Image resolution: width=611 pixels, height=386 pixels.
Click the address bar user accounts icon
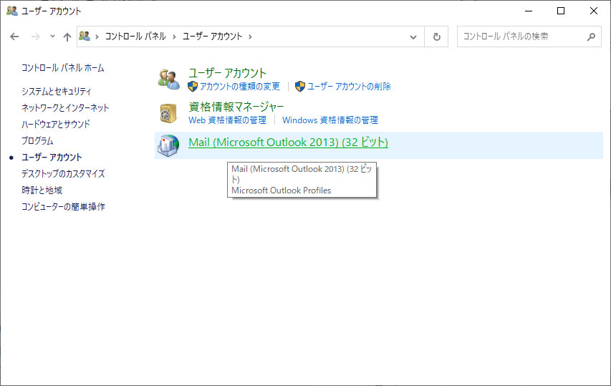click(x=85, y=37)
